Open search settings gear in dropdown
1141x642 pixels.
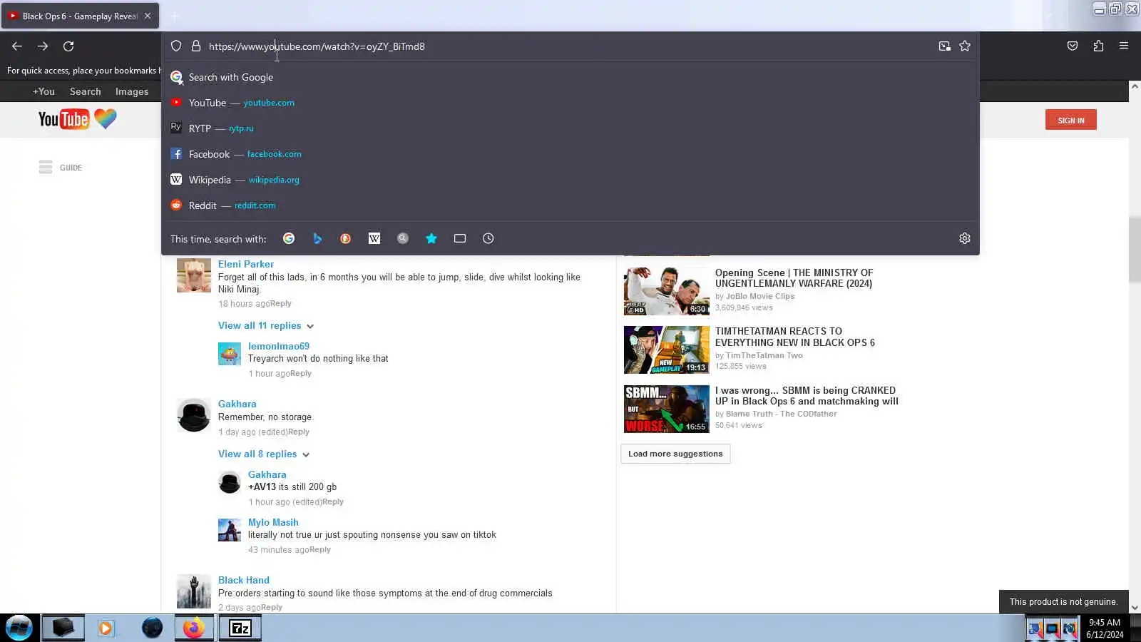click(x=965, y=239)
